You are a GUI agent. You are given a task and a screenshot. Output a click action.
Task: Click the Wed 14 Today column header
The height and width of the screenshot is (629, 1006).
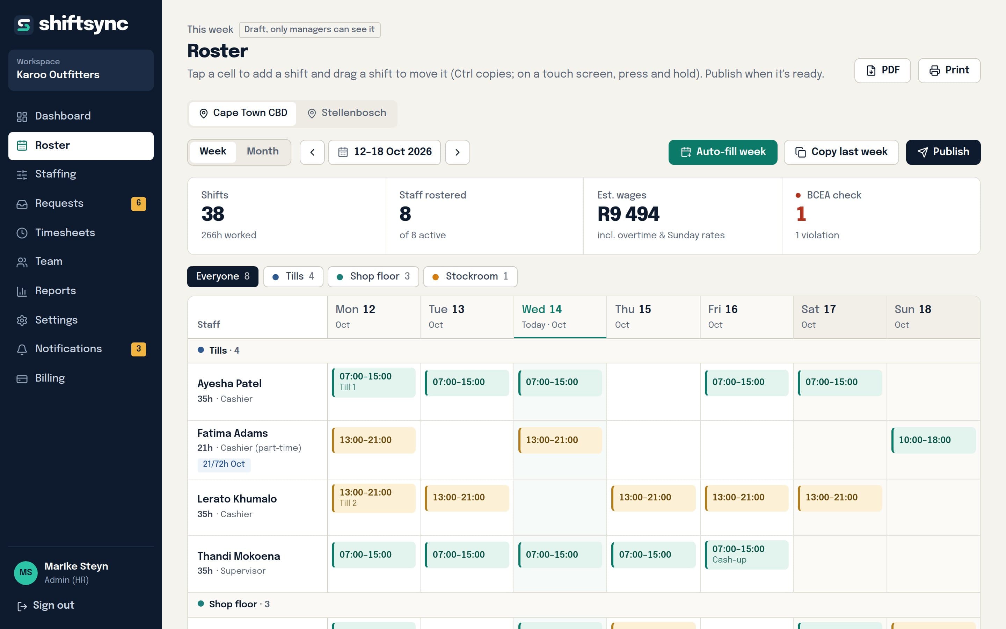click(x=560, y=317)
